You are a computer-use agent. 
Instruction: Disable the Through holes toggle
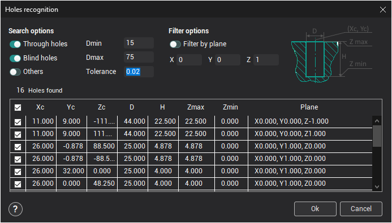tap(15, 44)
